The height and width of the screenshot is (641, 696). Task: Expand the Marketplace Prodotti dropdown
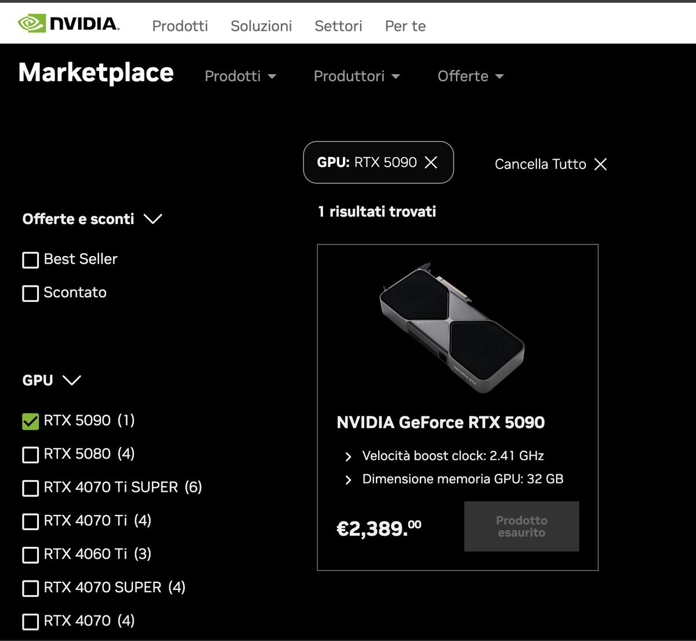tap(240, 76)
